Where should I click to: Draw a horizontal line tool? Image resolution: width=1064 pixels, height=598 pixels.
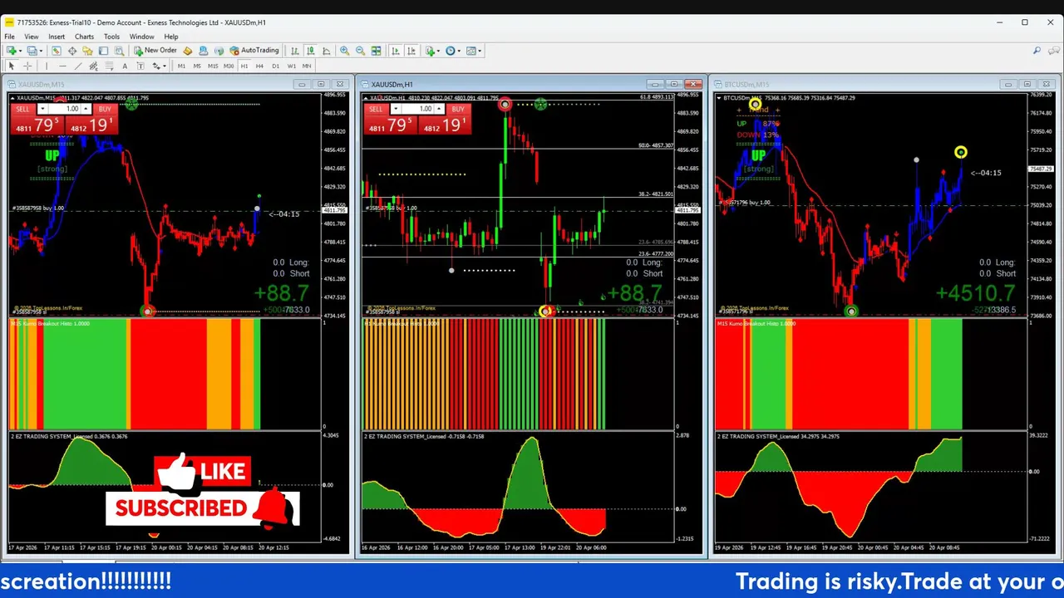62,66
